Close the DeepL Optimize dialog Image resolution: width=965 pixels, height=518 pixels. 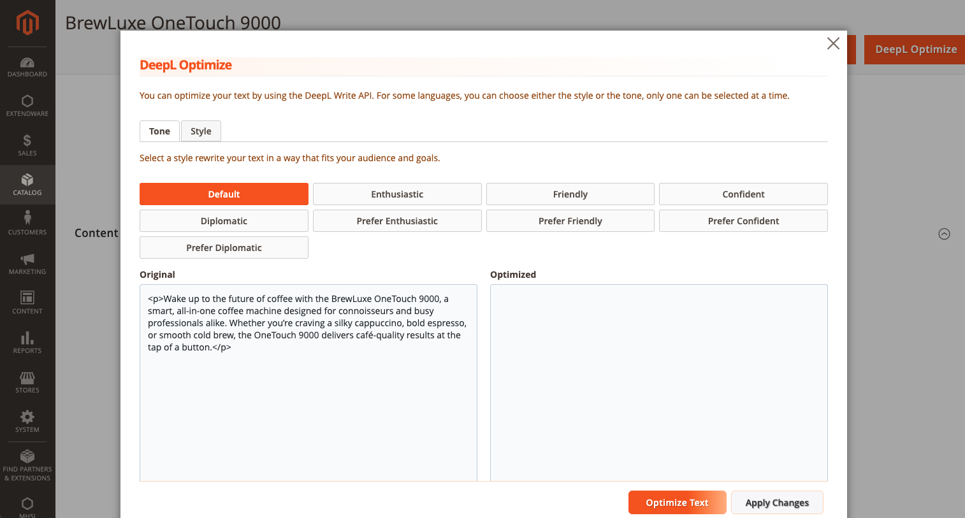coord(833,43)
